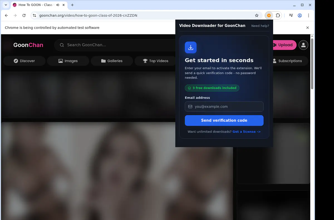This screenshot has width=334, height=220.
Task: Open the Chrome profile icon
Action: (300, 16)
